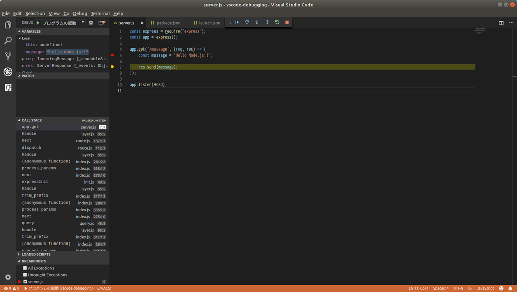
Task: Continue execution in debug toolbar
Action: pos(237,22)
